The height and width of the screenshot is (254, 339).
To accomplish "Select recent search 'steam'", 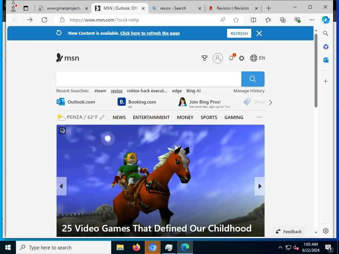I will click(100, 91).
